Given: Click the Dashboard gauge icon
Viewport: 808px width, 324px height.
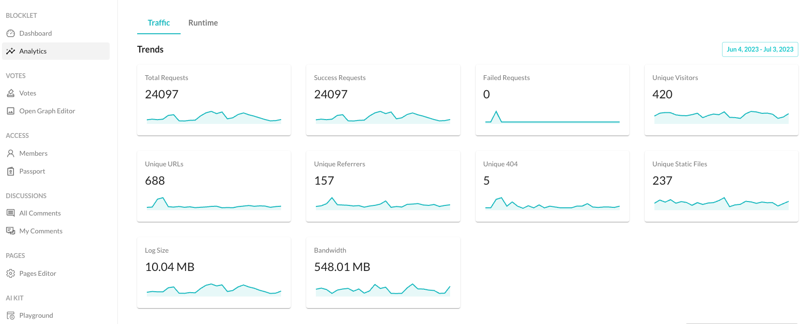Looking at the screenshot, I should 11,33.
